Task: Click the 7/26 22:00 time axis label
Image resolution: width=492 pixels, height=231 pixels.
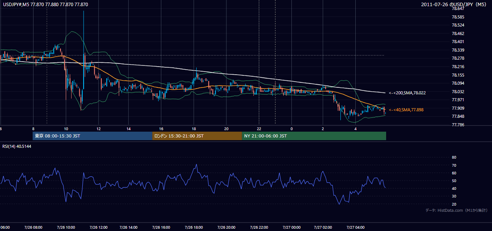Action: click(259, 228)
